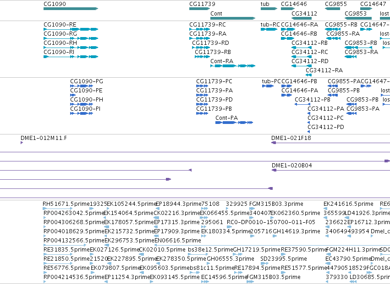Select the CG34112-RC transcript
This screenshot has width=390, height=284.
[x=302, y=57]
